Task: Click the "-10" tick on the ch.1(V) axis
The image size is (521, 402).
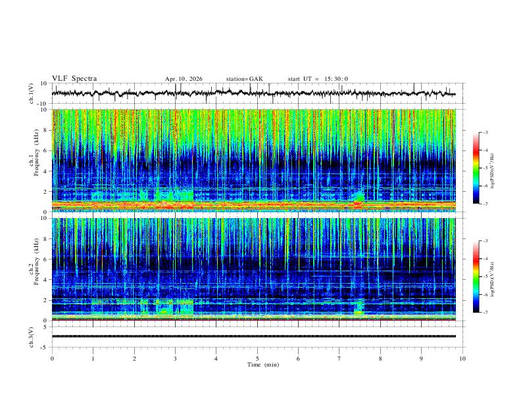Action: 43,104
